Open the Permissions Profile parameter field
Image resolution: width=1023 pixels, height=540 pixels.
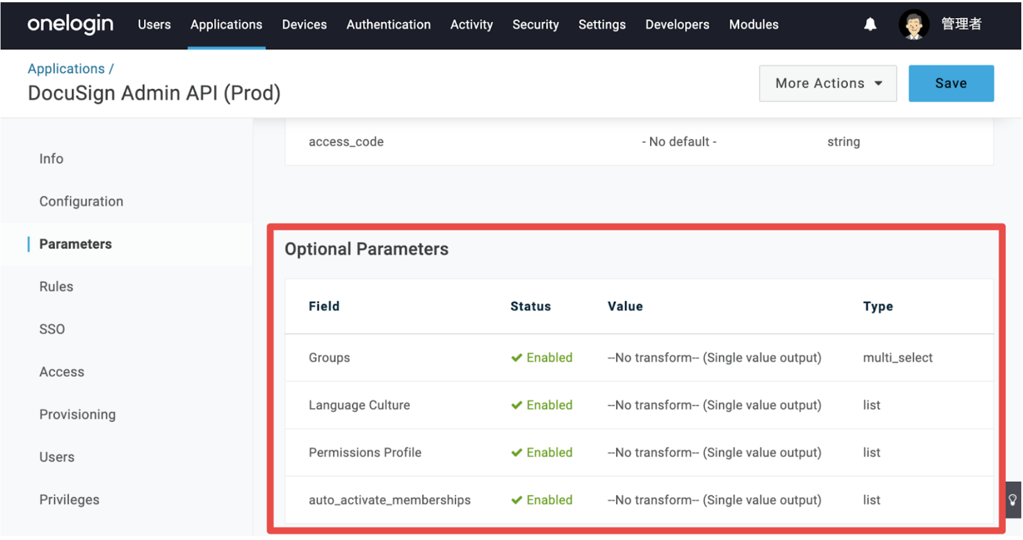click(x=365, y=452)
